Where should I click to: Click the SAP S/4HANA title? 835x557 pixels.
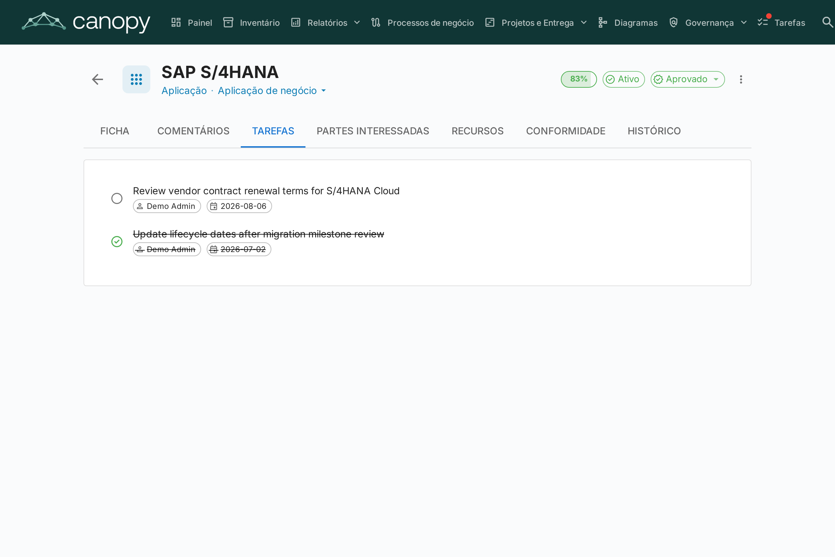220,72
